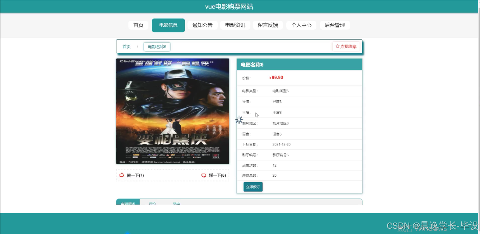Viewport: 480px width, 234px height.
Task: Click the vue电影购票网站 site title
Action: point(229,7)
